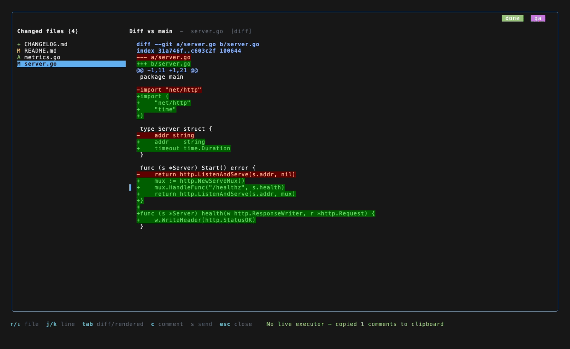Click the purple qa badge
570x349 pixels.
(x=538, y=18)
